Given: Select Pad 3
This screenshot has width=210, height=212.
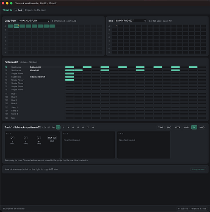Looking at the screenshot, I should coord(68,127).
